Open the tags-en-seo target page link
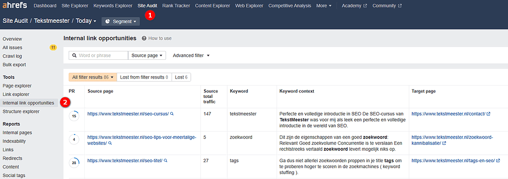508x179 pixels. coord(453,160)
